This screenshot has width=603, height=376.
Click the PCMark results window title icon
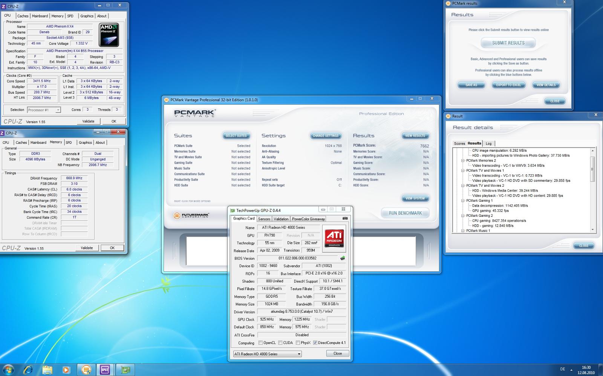tap(448, 3)
